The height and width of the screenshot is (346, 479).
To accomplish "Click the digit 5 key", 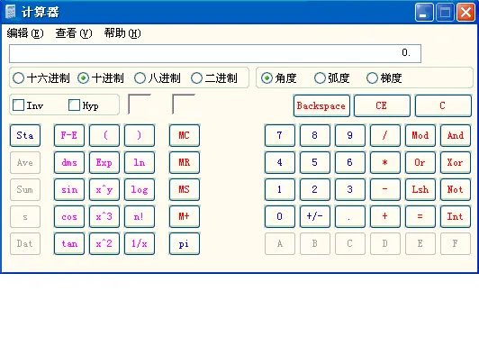I will click(315, 162).
